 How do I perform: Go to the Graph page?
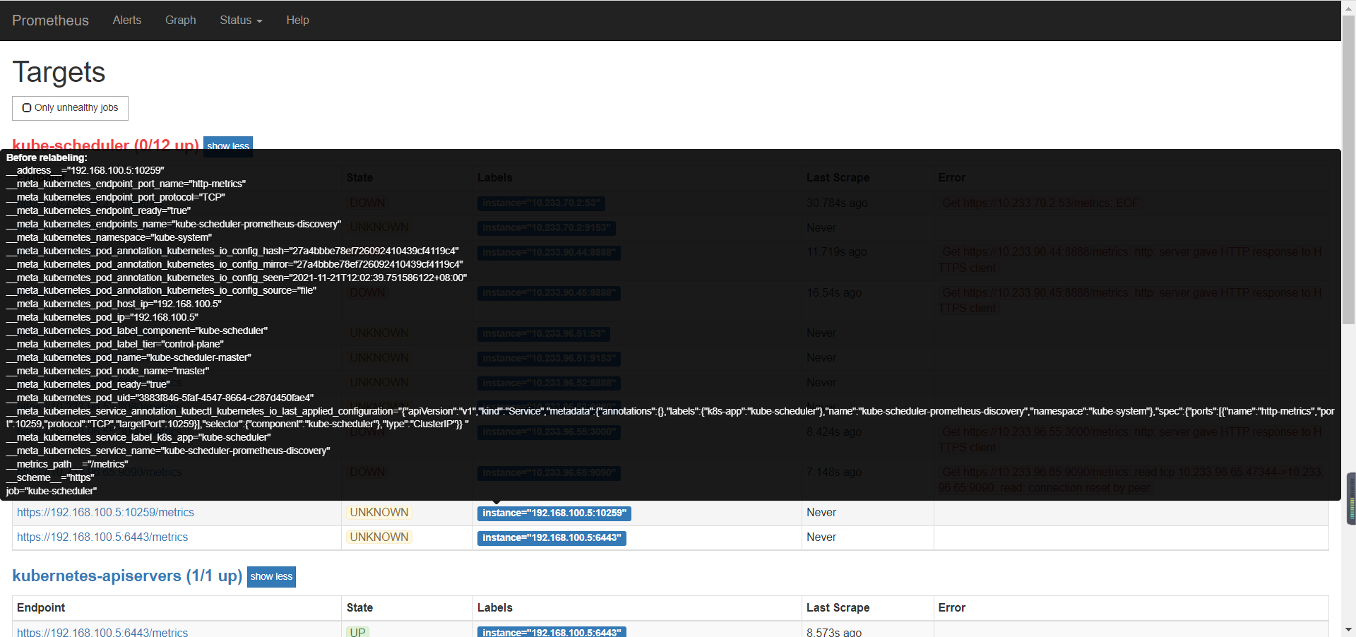point(181,20)
